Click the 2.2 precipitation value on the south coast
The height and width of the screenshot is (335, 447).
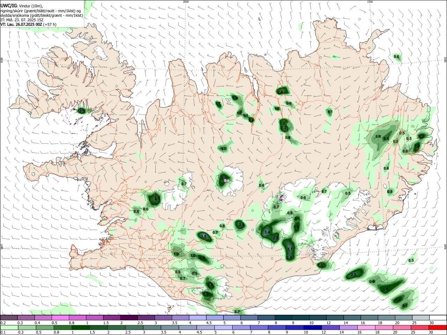pyautogui.click(x=320, y=265)
